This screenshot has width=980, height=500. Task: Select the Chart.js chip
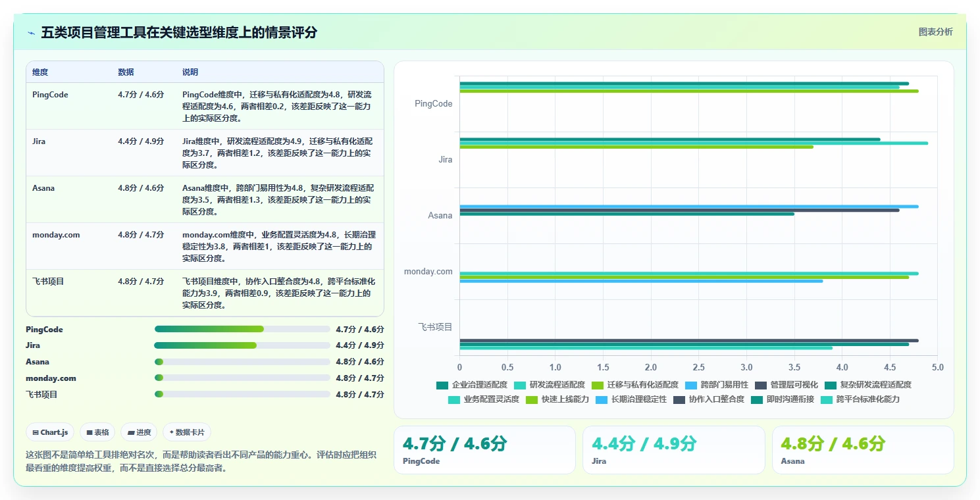click(50, 432)
